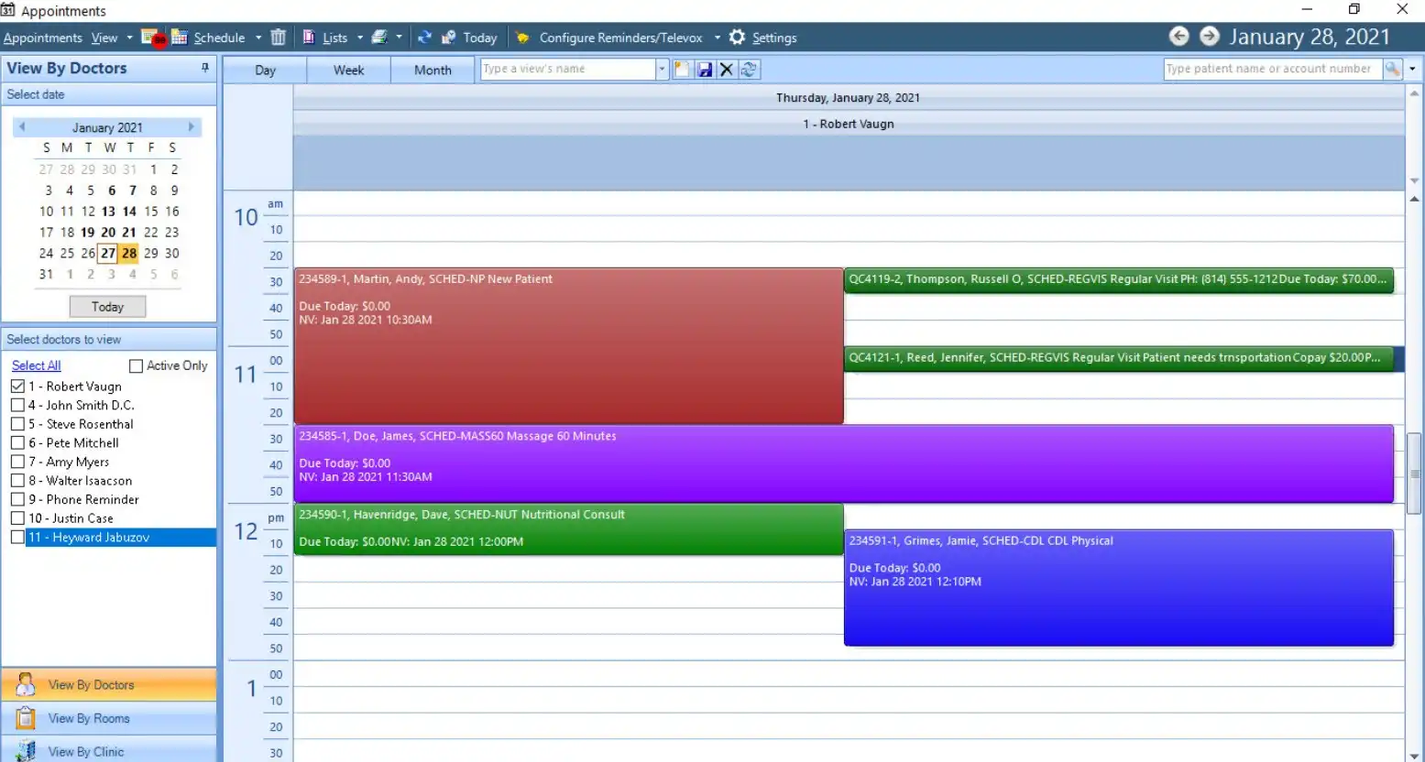
Task: Open the Settings gear icon
Action: 737,38
